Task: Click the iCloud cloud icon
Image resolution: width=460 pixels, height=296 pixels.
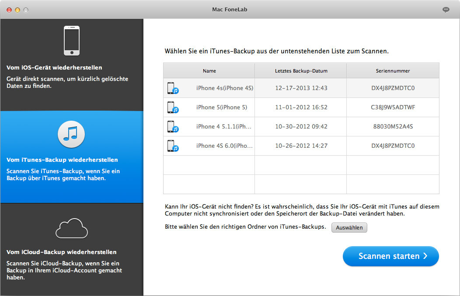Action: point(72,228)
